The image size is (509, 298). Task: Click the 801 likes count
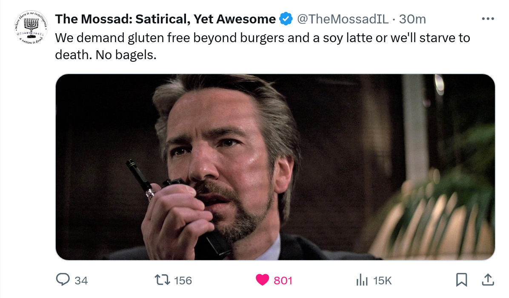283,281
